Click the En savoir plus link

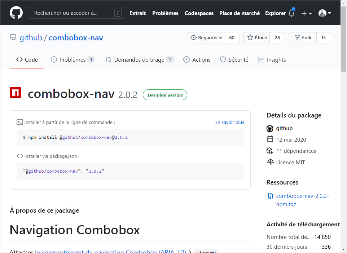point(229,122)
